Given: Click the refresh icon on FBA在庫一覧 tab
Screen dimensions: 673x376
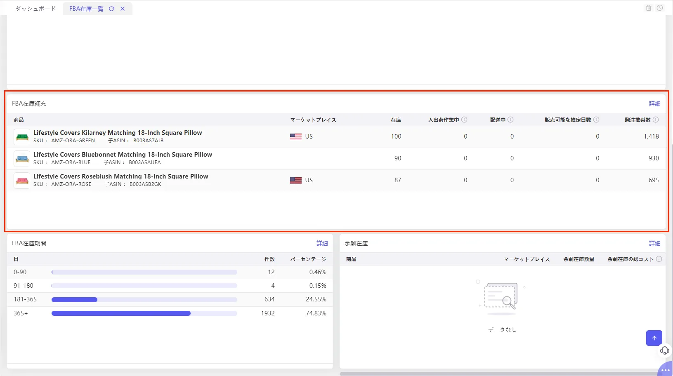Looking at the screenshot, I should click(111, 9).
